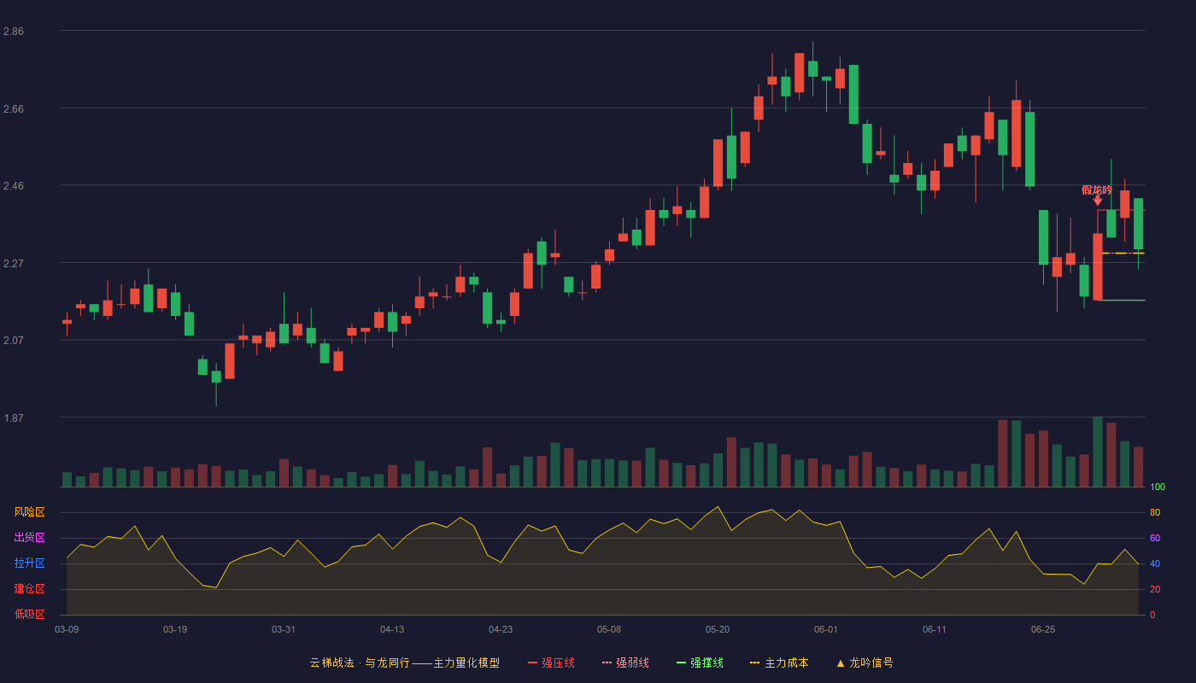
Task: Click the red 20 indicator scale value
Action: coord(1155,590)
